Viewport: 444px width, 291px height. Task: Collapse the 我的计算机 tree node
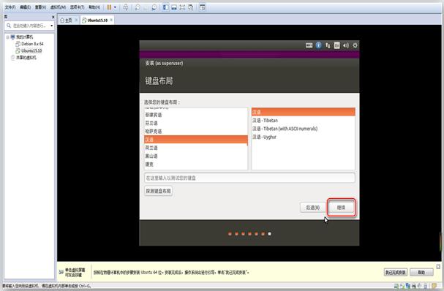point(7,37)
